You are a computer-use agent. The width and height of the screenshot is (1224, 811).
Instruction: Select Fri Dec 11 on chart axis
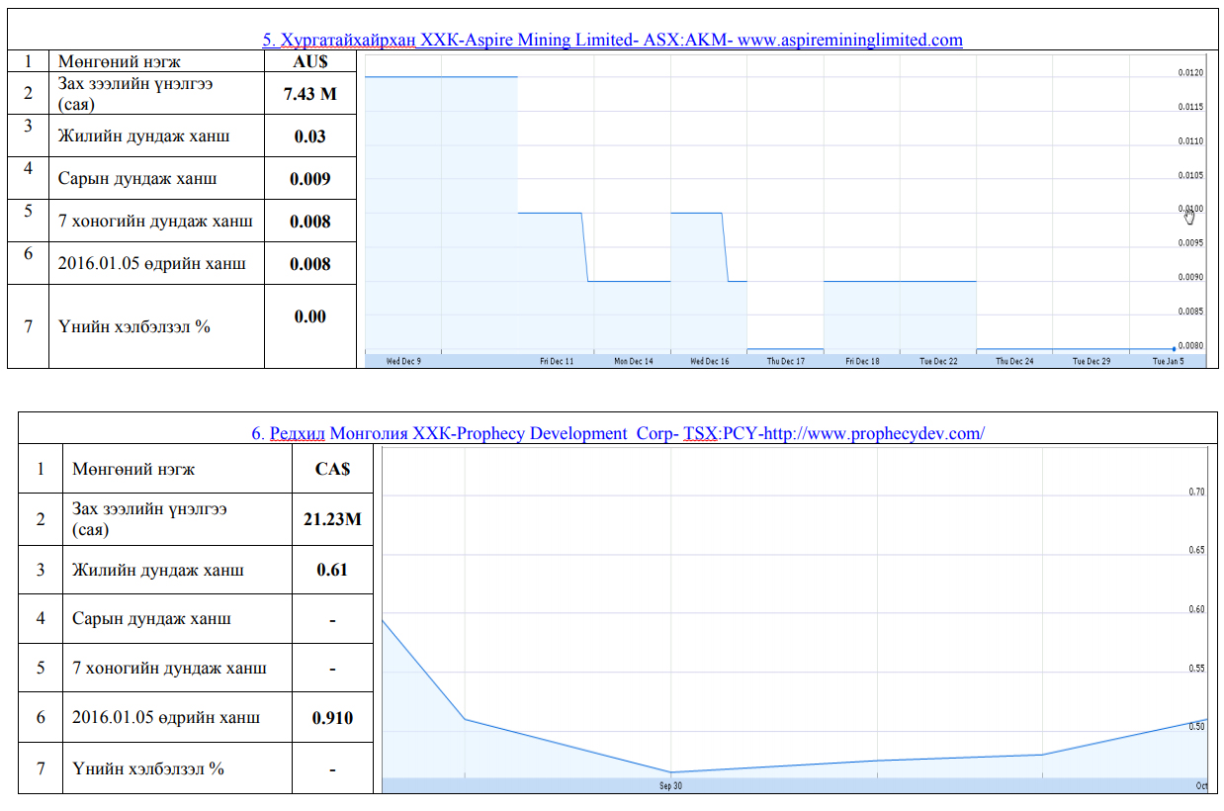click(557, 362)
